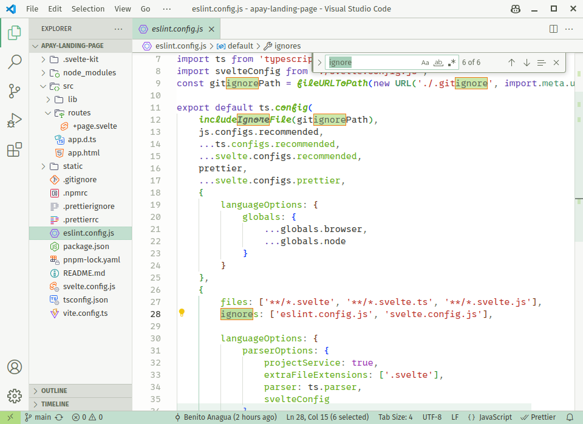Open errors and warnings problems indicator
583x424 pixels.
(87, 417)
